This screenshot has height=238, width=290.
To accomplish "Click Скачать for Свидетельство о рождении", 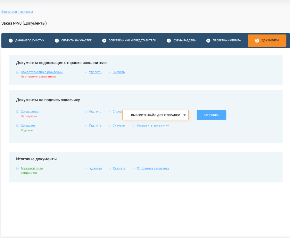I will click(119, 72).
